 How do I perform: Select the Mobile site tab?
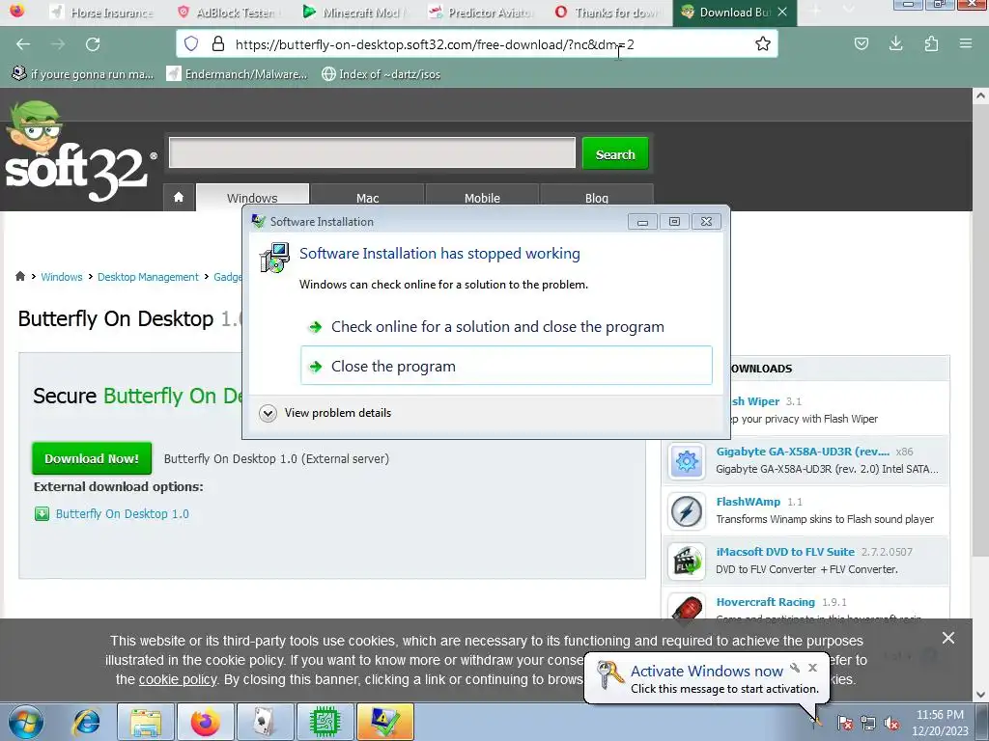[x=482, y=197]
